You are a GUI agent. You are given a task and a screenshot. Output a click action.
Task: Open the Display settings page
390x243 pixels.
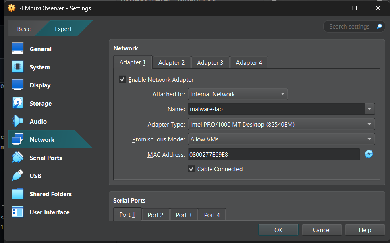coord(40,85)
